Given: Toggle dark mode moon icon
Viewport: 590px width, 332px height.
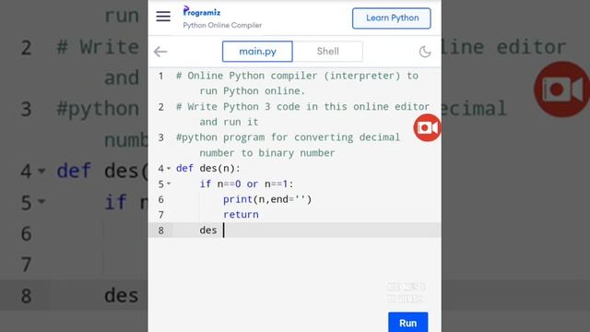Looking at the screenshot, I should [425, 52].
